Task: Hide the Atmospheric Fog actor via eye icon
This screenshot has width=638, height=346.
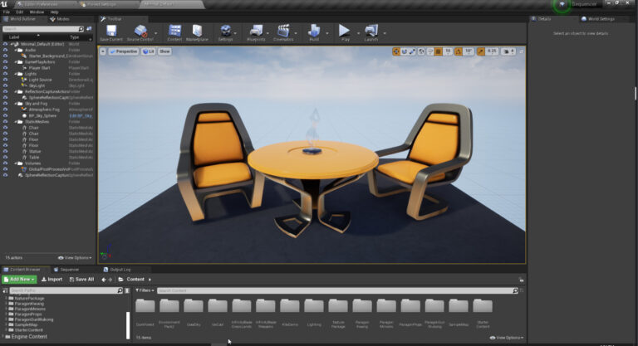Action: 5,110
